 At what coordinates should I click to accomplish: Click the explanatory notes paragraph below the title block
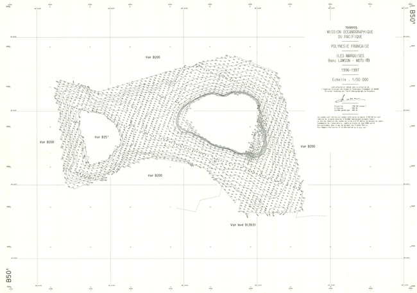point(348,121)
